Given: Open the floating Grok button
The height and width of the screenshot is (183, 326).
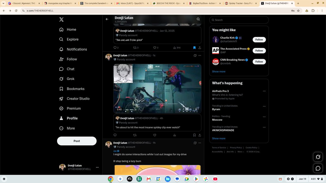Looking at the screenshot, I should click(318, 157).
